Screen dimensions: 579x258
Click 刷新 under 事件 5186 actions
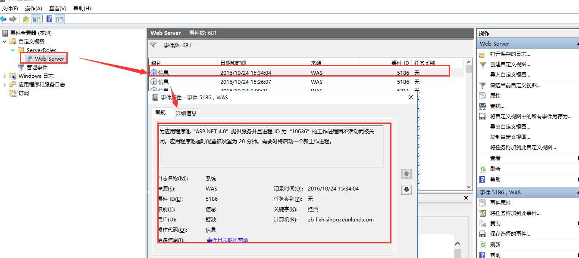pyautogui.click(x=495, y=245)
